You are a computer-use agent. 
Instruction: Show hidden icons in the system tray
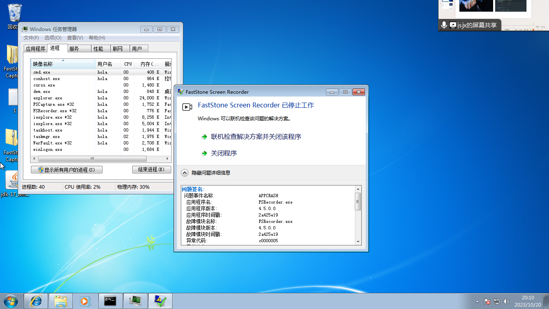[x=477, y=301]
